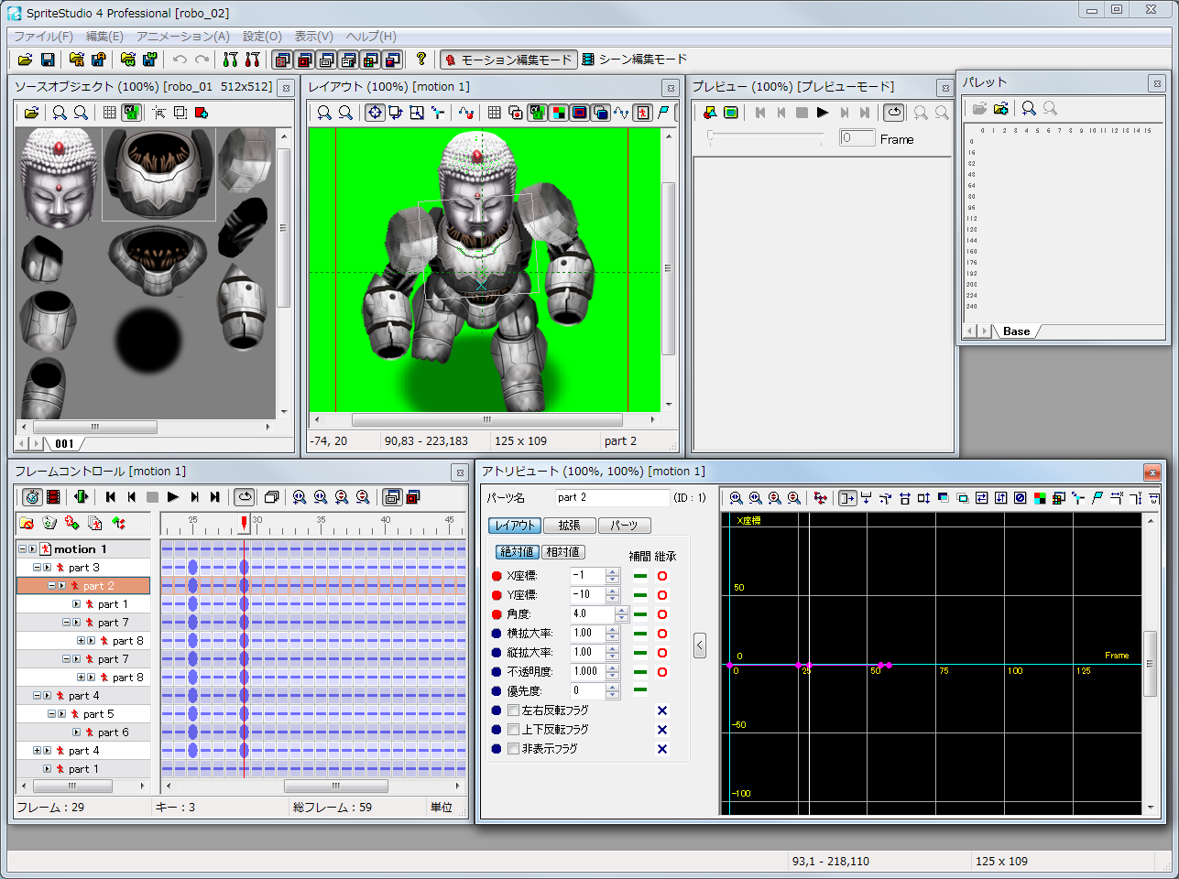Viewport: 1179px width, 879px height.
Task: Toggle 角度 inheritance red circle
Action: [x=662, y=614]
